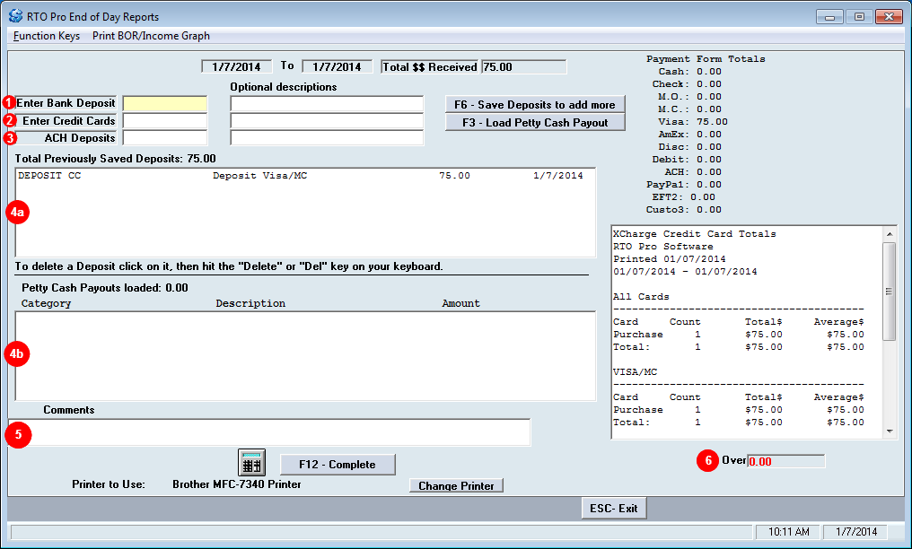The height and width of the screenshot is (549, 912).
Task: Click the ESC- Exit button
Action: coord(614,508)
